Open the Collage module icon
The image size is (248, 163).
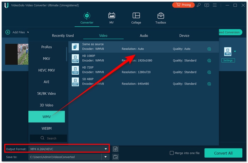(136, 16)
